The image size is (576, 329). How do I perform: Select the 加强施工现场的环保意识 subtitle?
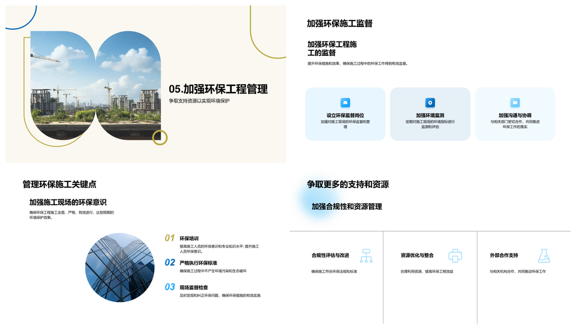pyautogui.click(x=68, y=202)
